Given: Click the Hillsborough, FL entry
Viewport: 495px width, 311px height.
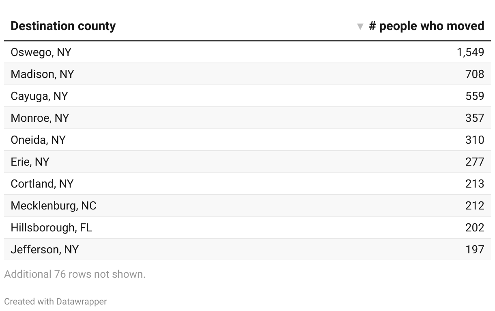Looking at the screenshot, I should pyautogui.click(x=52, y=228).
